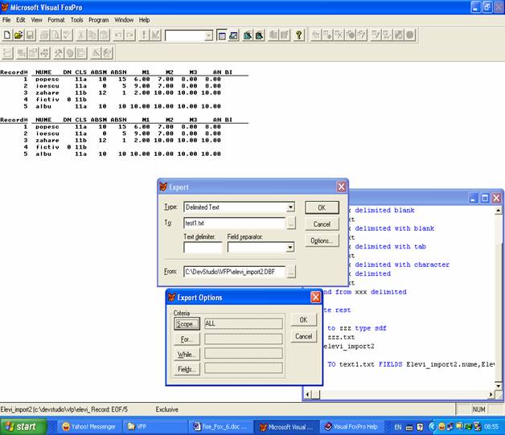
Task: Click the Open file toolbar icon
Action: [18, 35]
